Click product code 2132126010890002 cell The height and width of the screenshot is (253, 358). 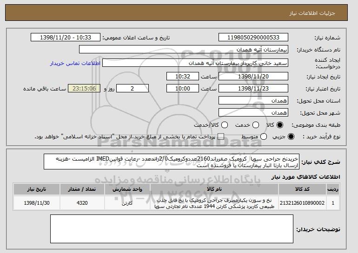[302, 203]
